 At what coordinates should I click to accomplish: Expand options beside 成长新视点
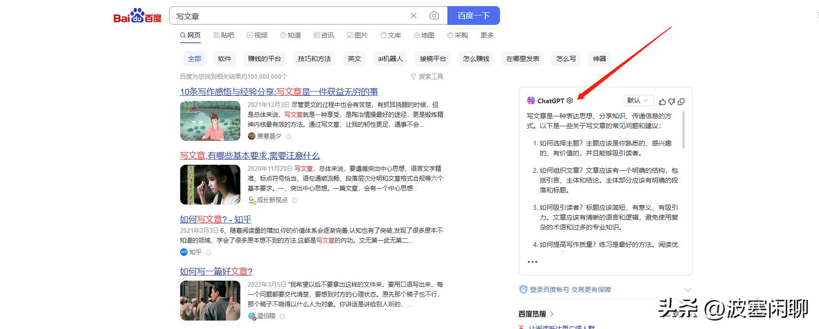294,200
